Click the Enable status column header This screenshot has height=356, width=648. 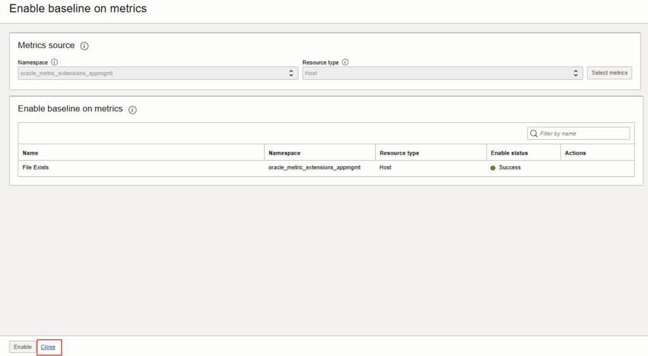tap(509, 153)
